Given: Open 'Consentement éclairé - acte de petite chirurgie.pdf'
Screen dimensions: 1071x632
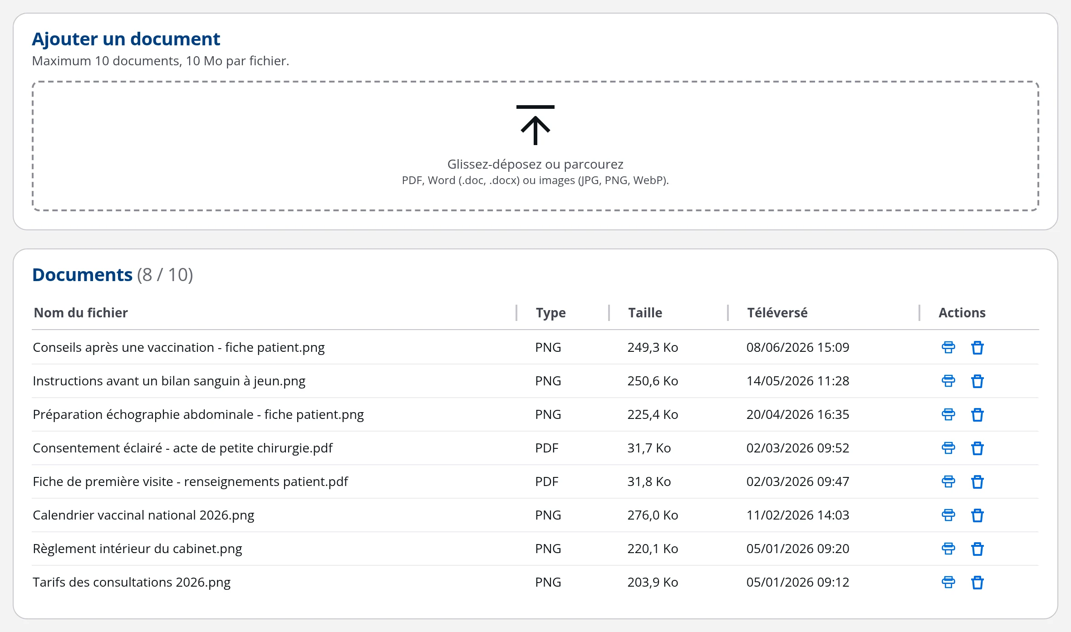Looking at the screenshot, I should tap(182, 448).
